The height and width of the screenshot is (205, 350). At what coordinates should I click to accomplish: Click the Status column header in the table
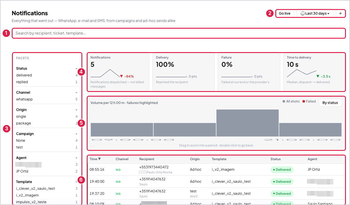tap(275, 159)
